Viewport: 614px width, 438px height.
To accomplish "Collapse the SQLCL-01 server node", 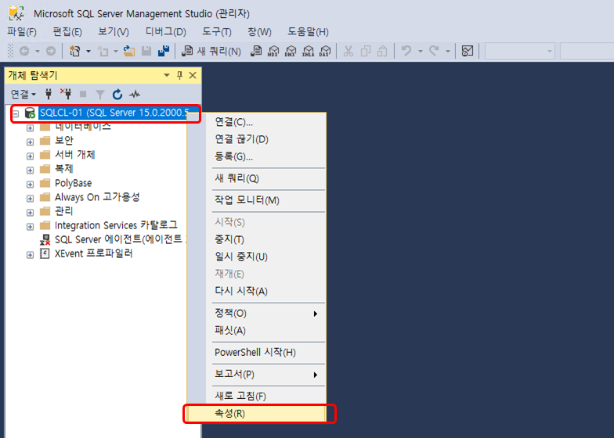I will coord(16,114).
